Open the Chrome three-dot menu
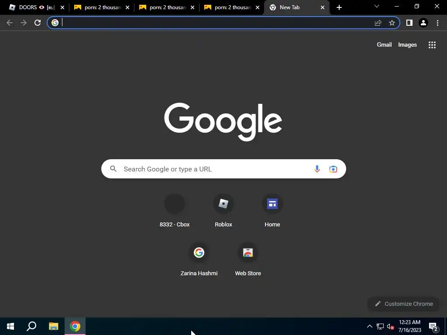447x335 pixels. pyautogui.click(x=437, y=23)
